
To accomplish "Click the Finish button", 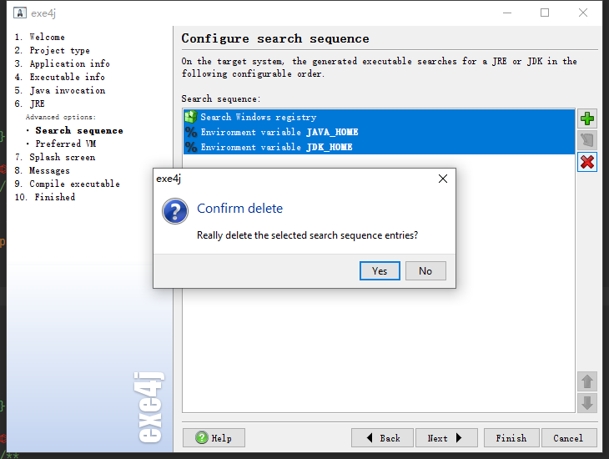I will 511,438.
